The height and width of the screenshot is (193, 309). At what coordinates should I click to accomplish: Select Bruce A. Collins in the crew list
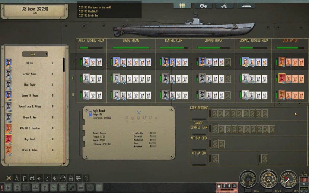(x=30, y=150)
